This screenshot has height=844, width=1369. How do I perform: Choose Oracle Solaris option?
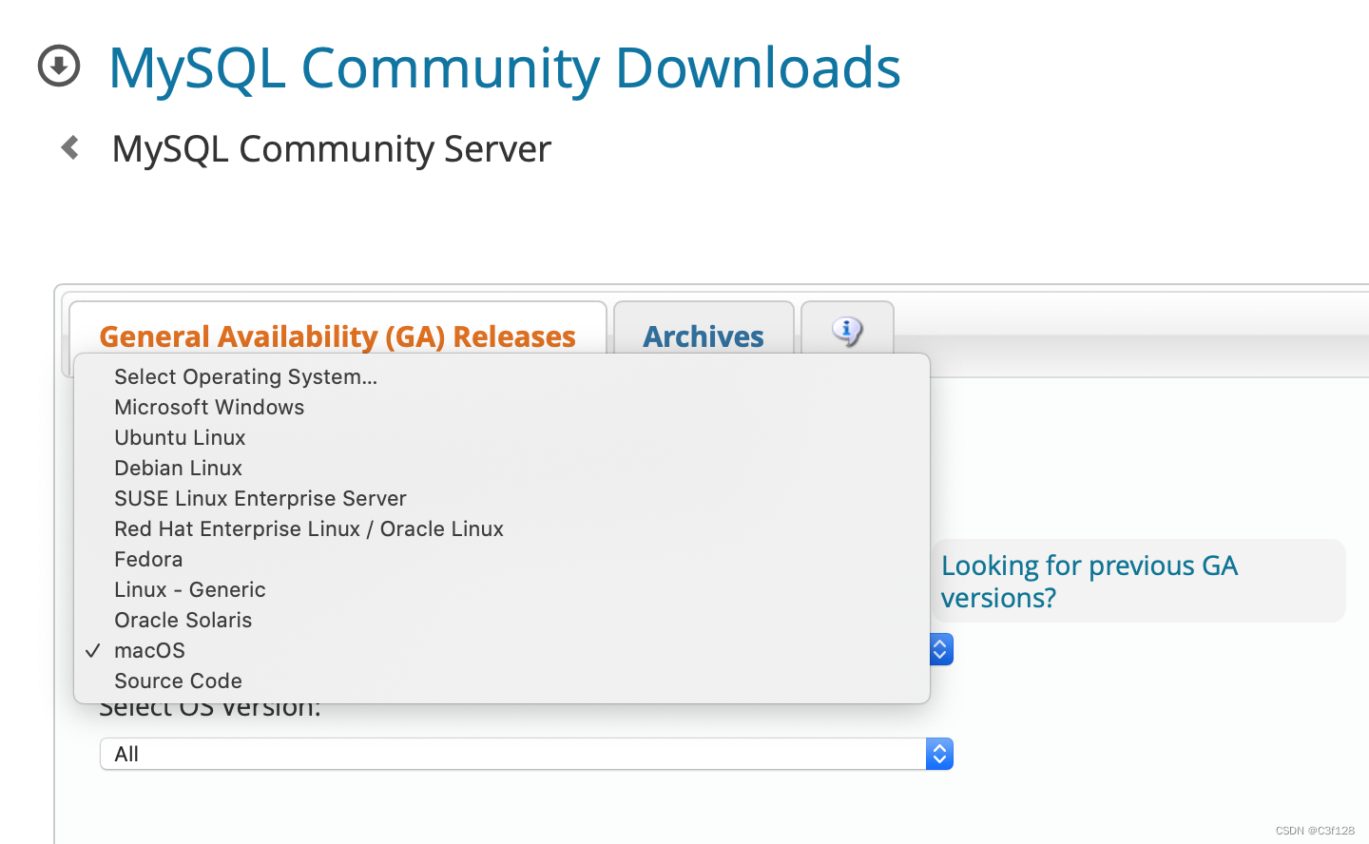(x=502, y=620)
